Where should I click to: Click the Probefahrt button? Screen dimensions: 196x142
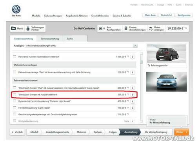coord(166,15)
